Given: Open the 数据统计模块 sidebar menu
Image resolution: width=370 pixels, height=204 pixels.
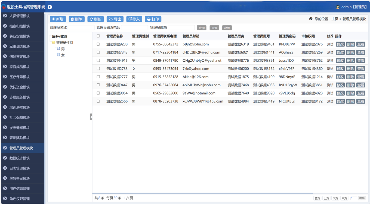Looking at the screenshot, I should point(20,158).
